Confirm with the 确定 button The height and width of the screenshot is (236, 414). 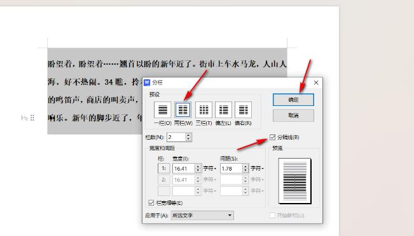[293, 100]
